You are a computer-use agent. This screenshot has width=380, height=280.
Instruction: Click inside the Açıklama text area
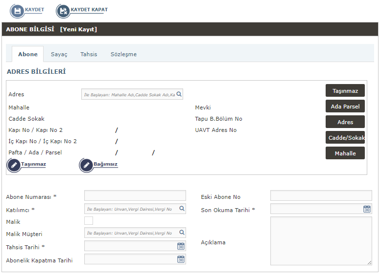[x=321, y=241]
